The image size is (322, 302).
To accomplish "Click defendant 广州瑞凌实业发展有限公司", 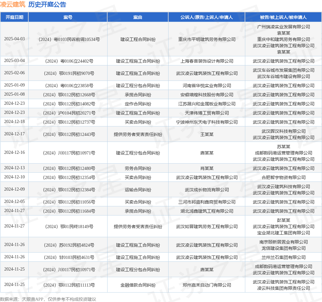I will [284, 27].
